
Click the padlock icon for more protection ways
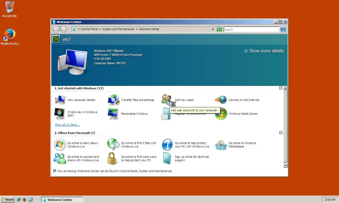112,158
